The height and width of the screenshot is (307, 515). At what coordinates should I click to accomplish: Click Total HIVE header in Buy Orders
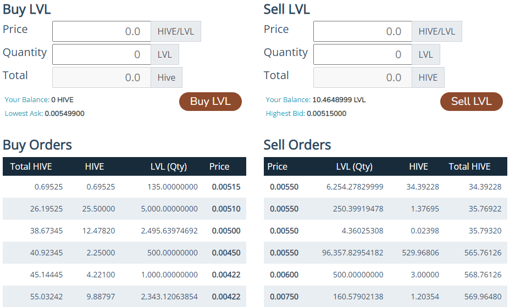click(31, 167)
